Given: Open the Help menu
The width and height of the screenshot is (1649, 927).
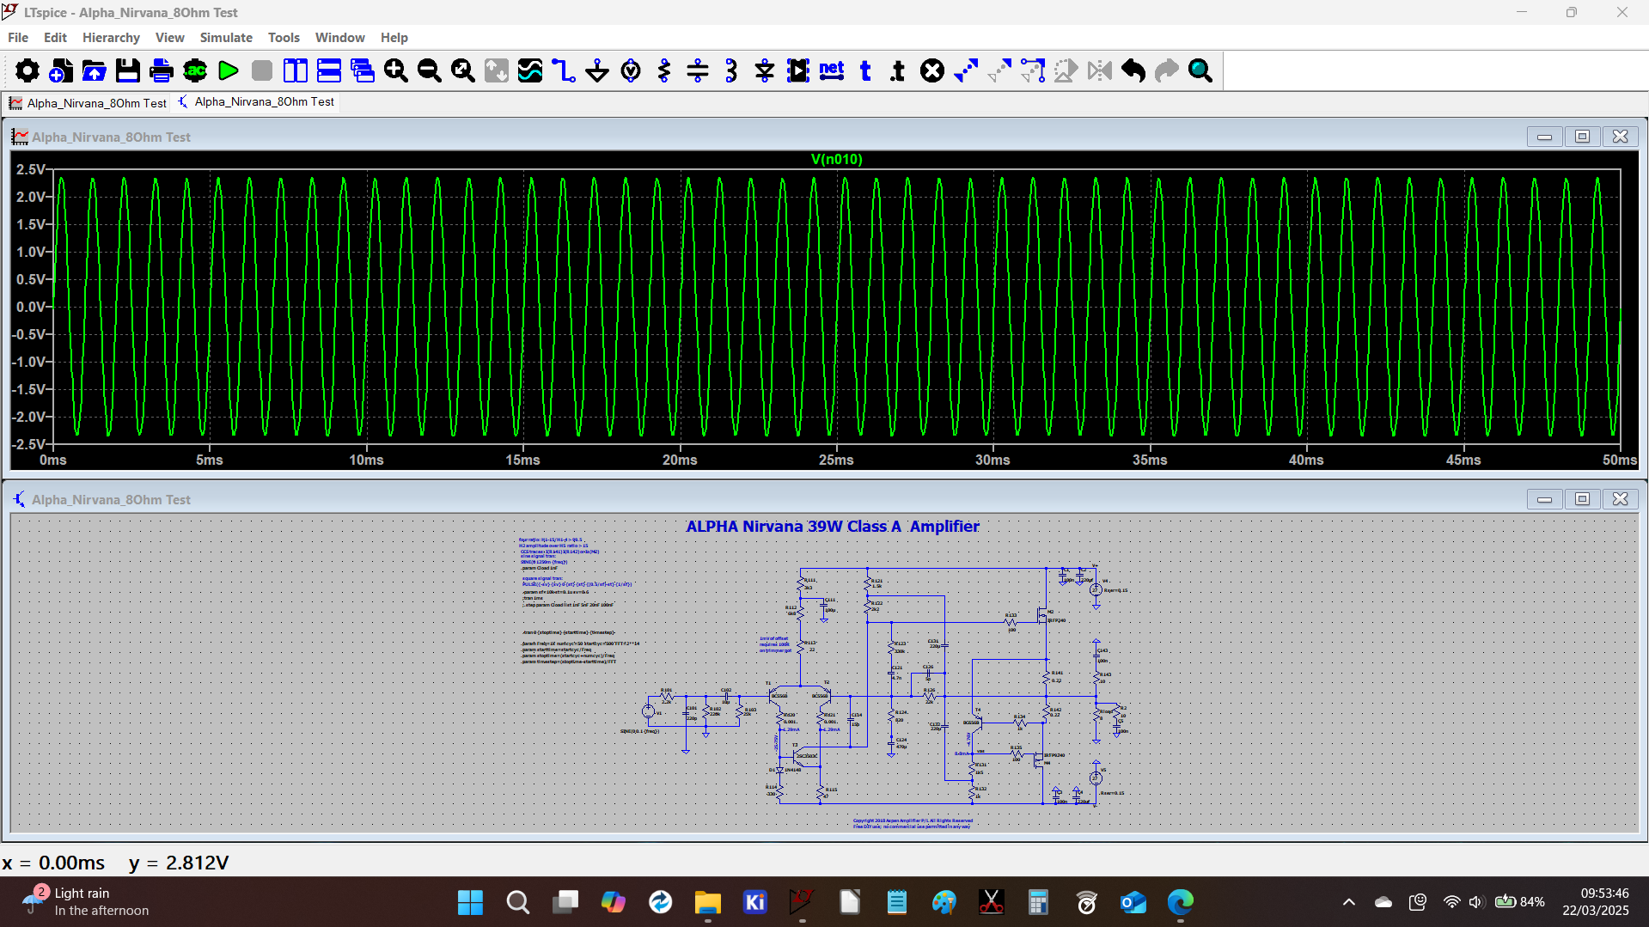Looking at the screenshot, I should (x=394, y=38).
